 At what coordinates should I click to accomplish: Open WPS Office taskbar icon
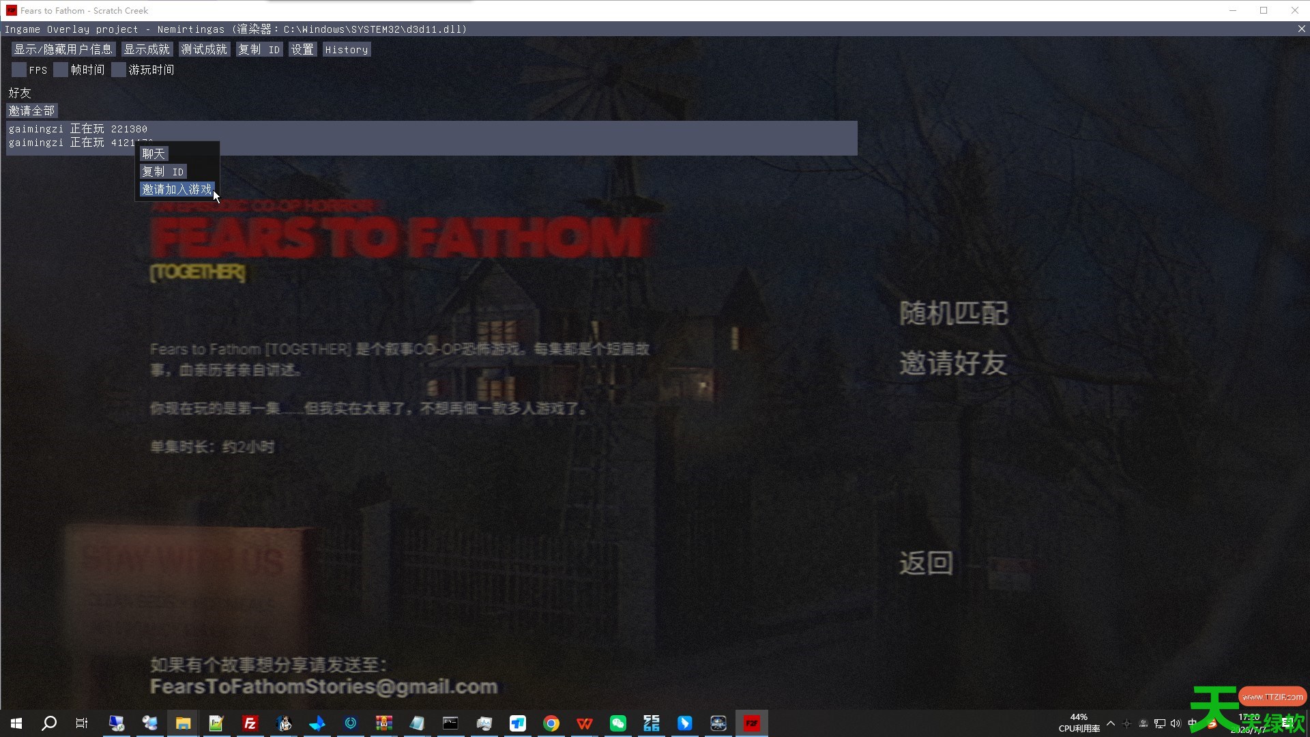584,723
